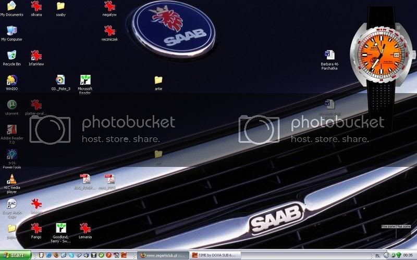Open the saaby folder

pyautogui.click(x=60, y=8)
